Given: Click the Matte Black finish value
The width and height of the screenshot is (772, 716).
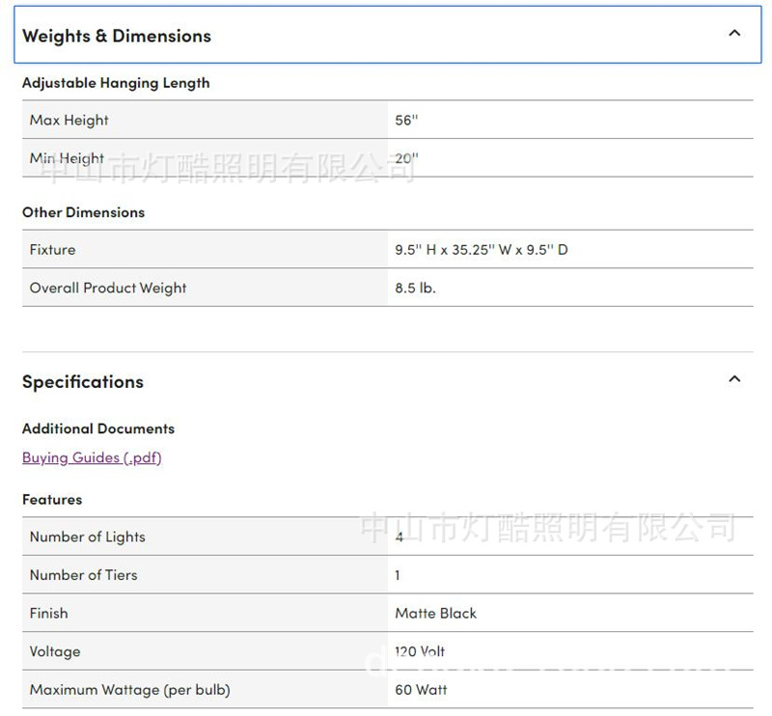Looking at the screenshot, I should (x=435, y=613).
